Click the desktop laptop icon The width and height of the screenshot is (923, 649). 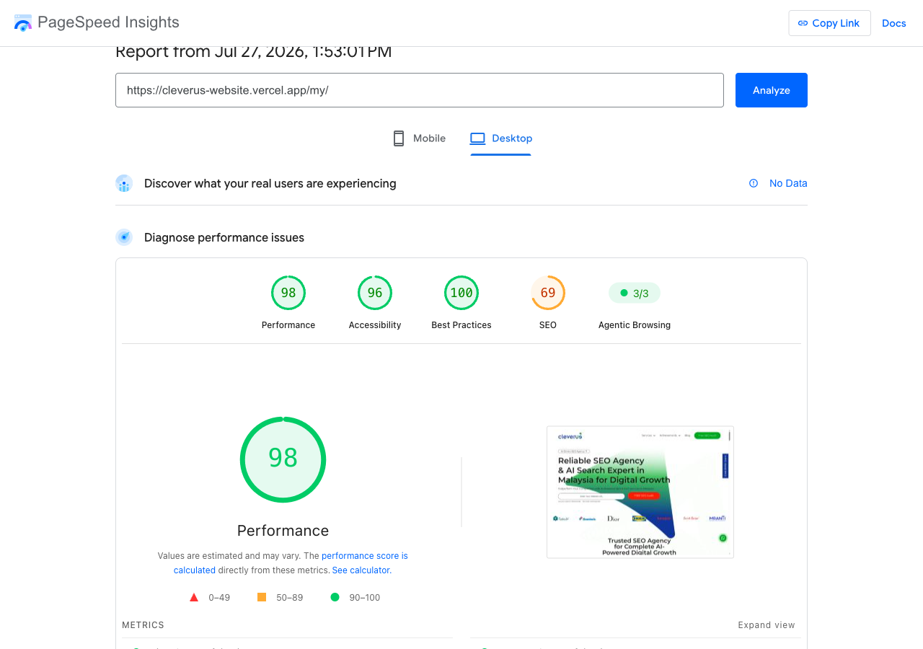(x=477, y=138)
